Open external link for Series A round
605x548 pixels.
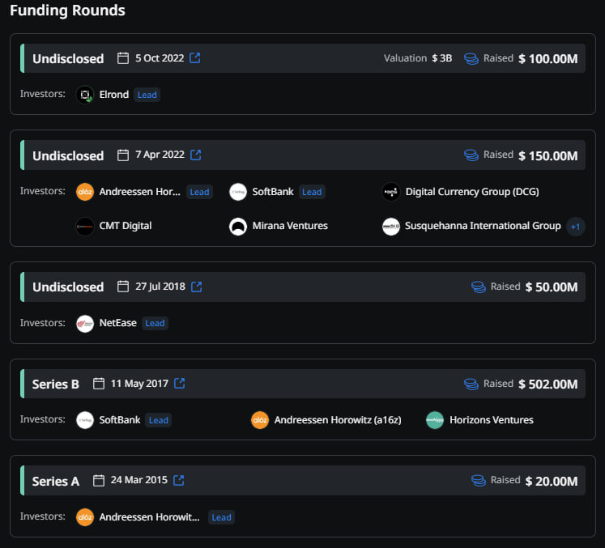179,480
